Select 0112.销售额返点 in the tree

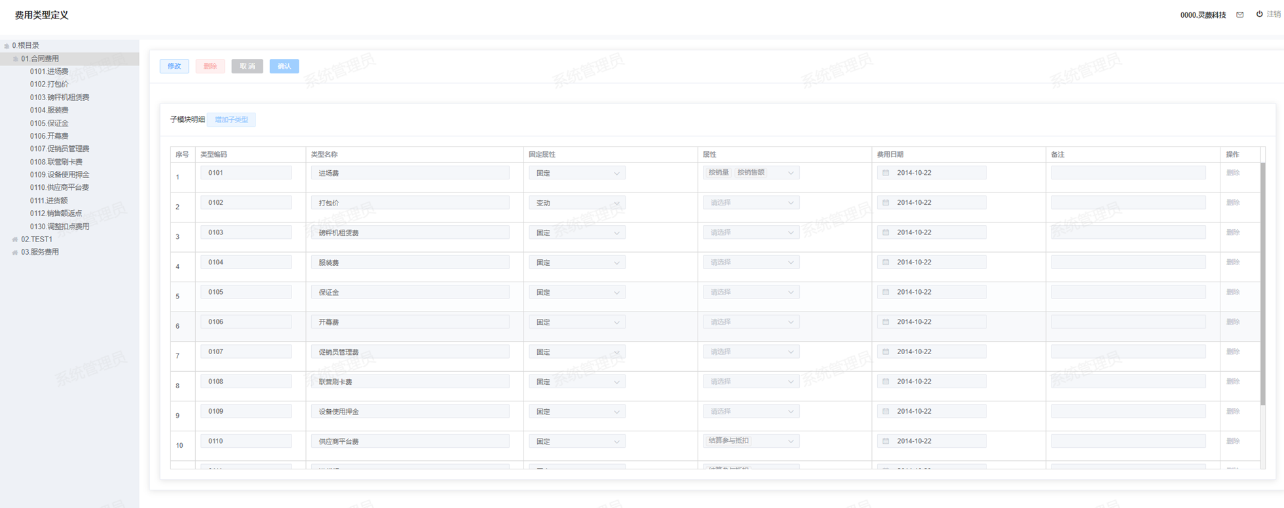point(56,213)
